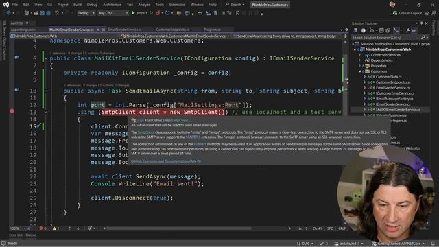The width and height of the screenshot is (439, 247).
Task: Switch to the CustomerEndpoints.cs tab
Action: click(172, 30)
